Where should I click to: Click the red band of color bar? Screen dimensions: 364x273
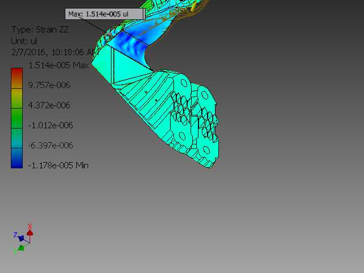[16, 78]
